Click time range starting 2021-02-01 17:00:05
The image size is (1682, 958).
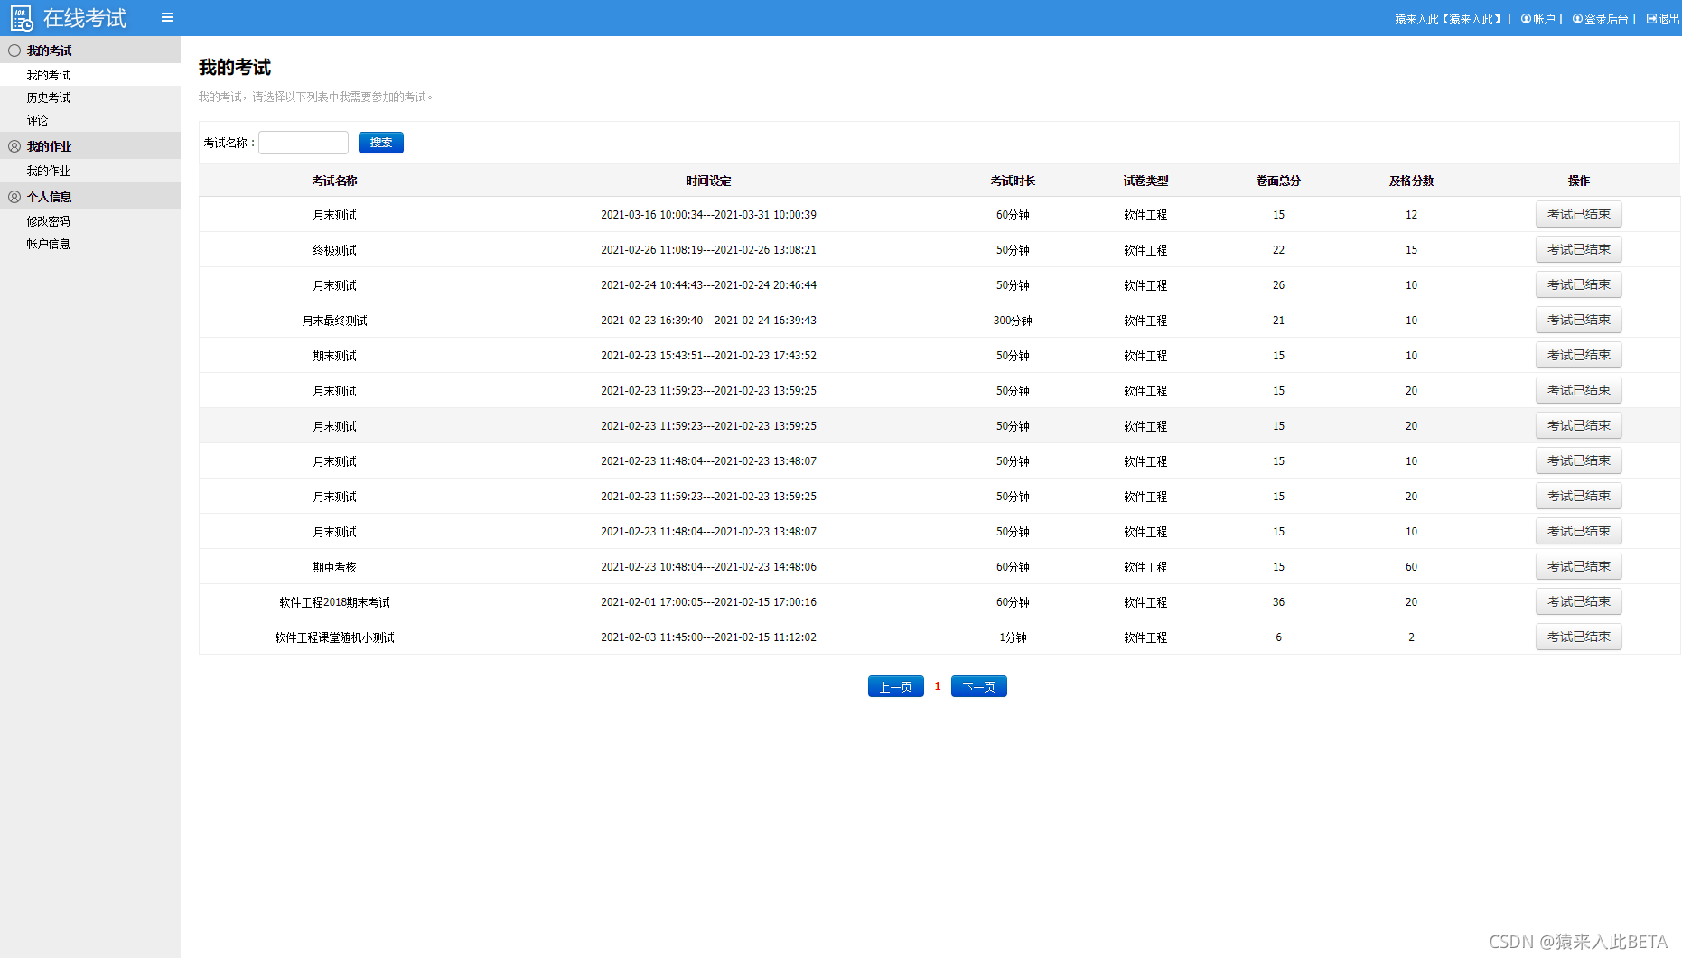click(x=708, y=602)
